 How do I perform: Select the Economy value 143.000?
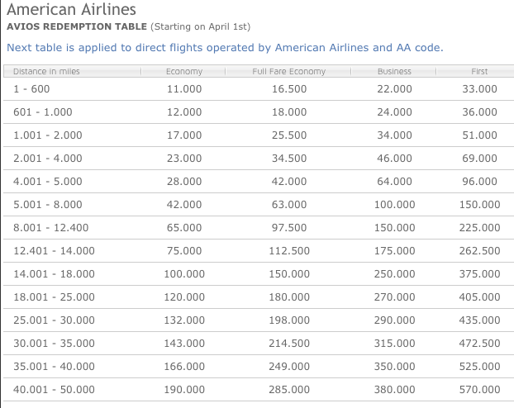(x=184, y=343)
